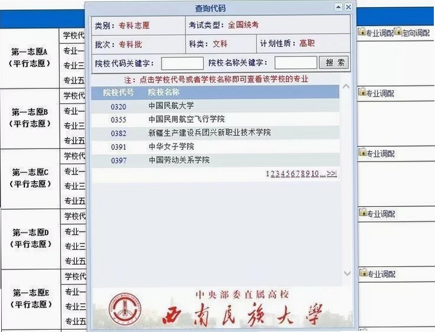Jump to last page with >>| link
The height and width of the screenshot is (332, 435).
click(x=331, y=174)
